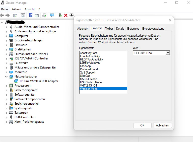Screen dimensions: 193x142
Task: Select the Preferred Band property
Action: 103,69
